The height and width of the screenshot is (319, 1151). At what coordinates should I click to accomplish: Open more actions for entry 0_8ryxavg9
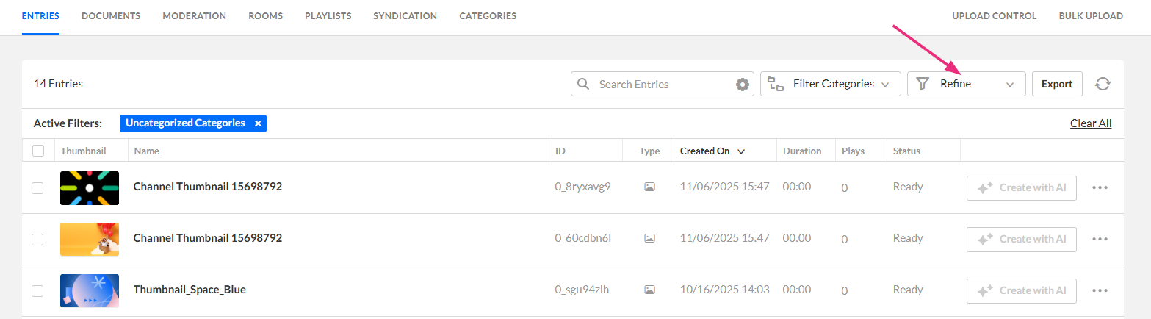pyautogui.click(x=1100, y=187)
